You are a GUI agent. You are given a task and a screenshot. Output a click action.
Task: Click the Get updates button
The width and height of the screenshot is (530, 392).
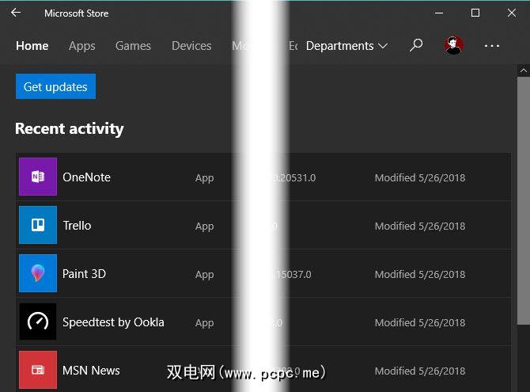point(56,86)
